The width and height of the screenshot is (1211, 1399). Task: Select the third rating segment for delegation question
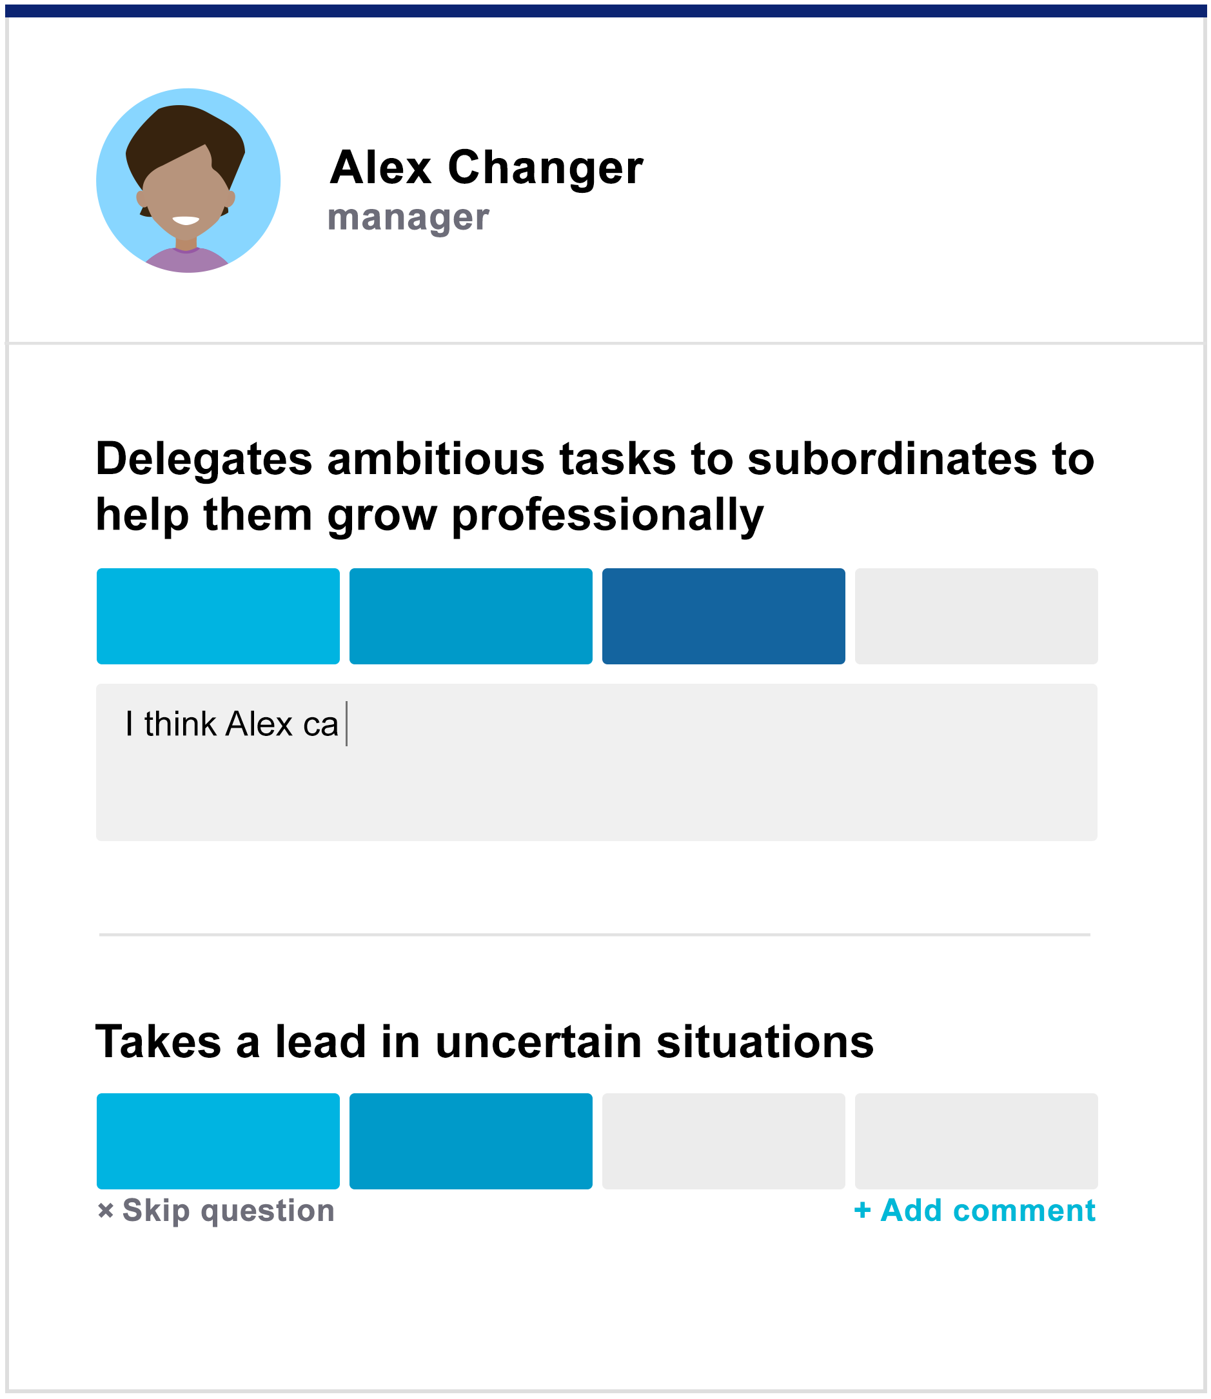pos(723,616)
